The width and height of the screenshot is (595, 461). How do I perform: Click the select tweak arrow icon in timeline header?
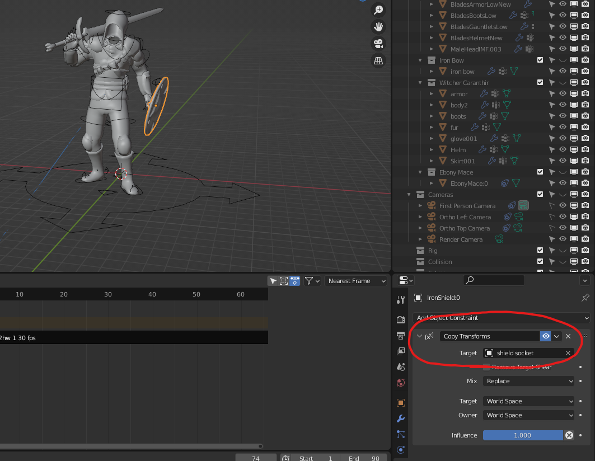coord(273,281)
